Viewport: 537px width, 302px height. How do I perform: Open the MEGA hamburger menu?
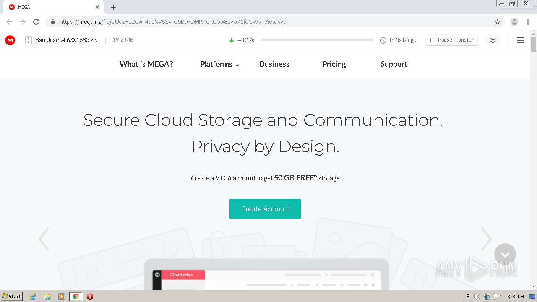click(520, 40)
